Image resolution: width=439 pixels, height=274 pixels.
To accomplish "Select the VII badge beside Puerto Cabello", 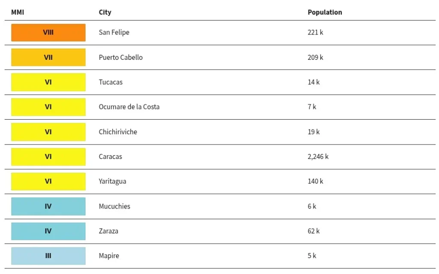I will click(48, 57).
